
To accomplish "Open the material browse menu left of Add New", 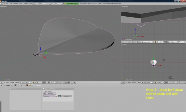I will [44, 93].
